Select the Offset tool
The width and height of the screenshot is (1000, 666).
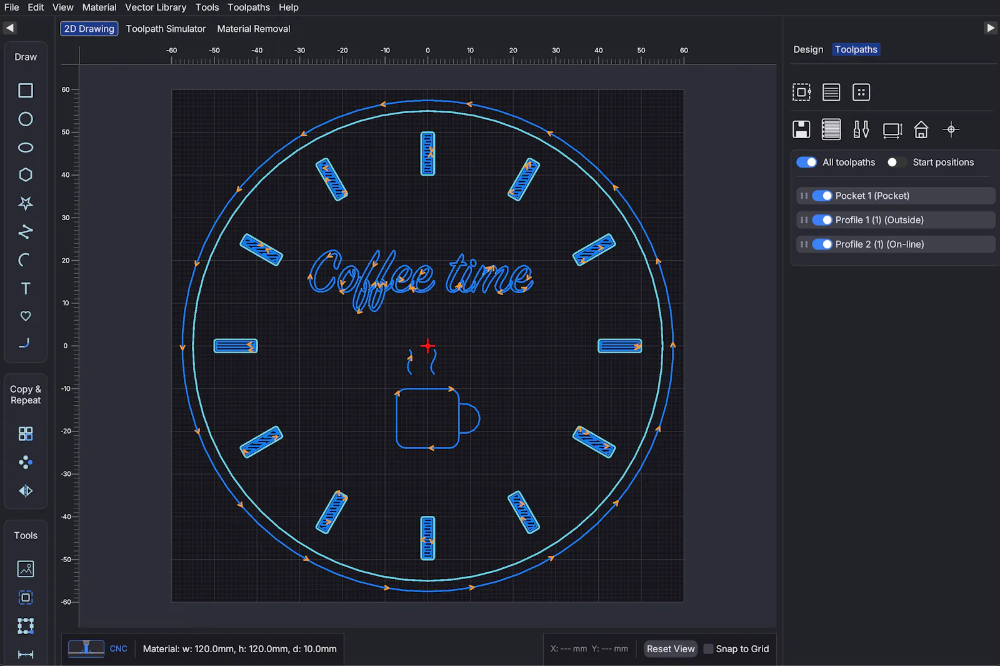[x=26, y=598]
